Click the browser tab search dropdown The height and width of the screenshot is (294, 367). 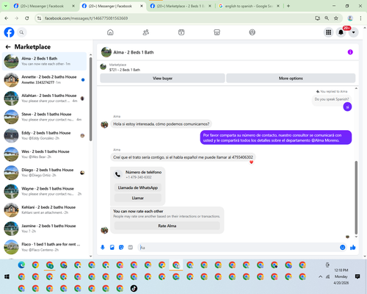(x=5, y=6)
